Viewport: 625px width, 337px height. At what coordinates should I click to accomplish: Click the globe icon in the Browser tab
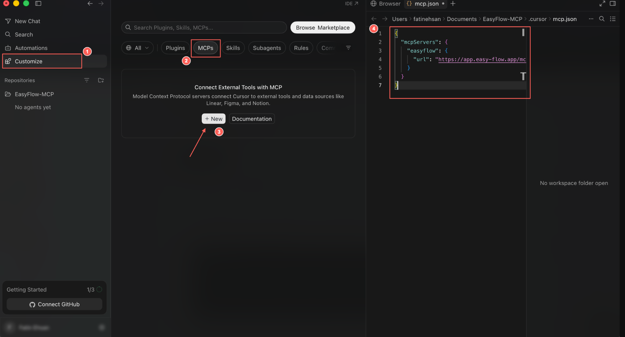(x=374, y=4)
